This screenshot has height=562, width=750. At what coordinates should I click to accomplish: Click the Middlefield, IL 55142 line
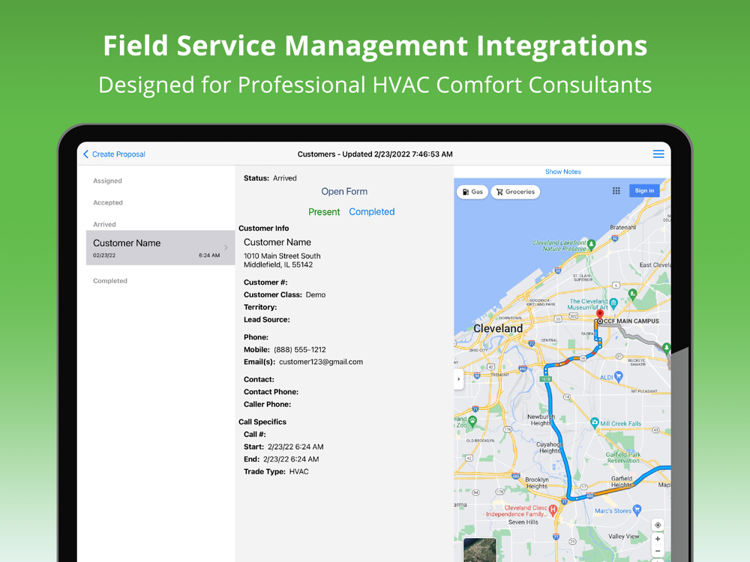click(x=278, y=265)
